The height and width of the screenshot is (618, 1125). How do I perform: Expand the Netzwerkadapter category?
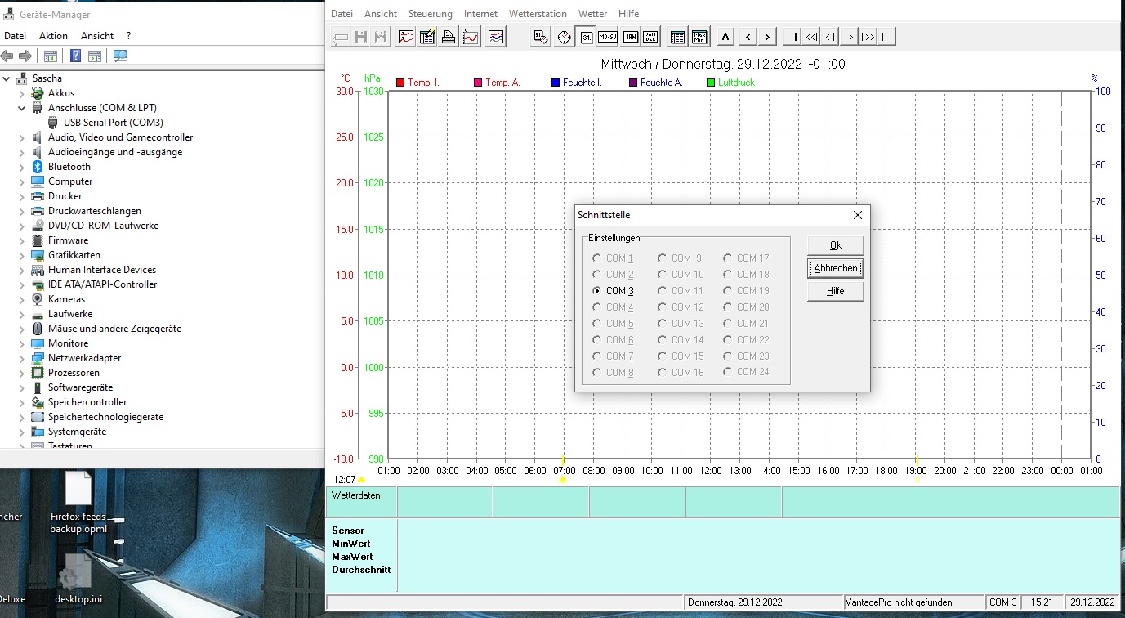tap(22, 358)
